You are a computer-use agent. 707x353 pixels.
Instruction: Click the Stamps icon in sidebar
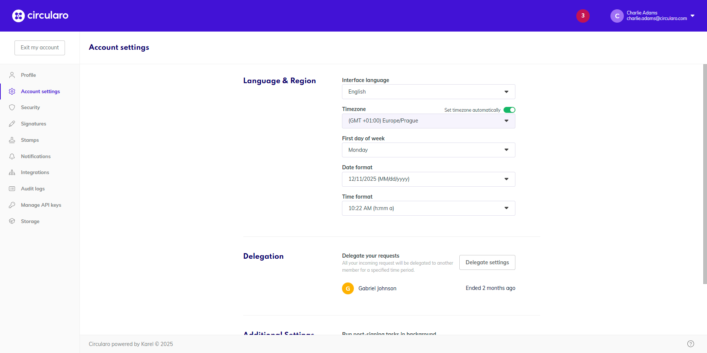pyautogui.click(x=12, y=140)
